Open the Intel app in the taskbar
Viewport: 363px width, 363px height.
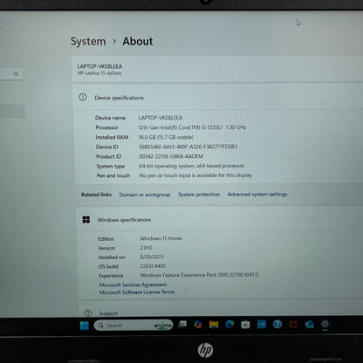262,324
